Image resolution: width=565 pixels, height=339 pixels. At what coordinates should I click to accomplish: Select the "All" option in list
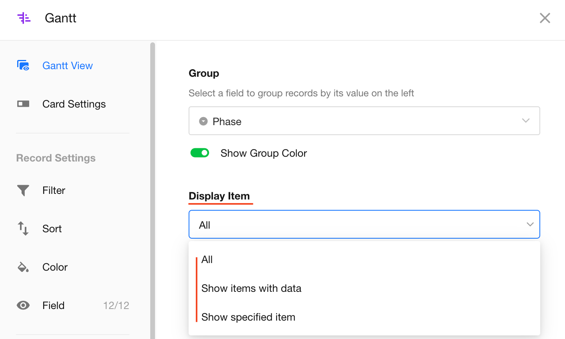coord(207,259)
